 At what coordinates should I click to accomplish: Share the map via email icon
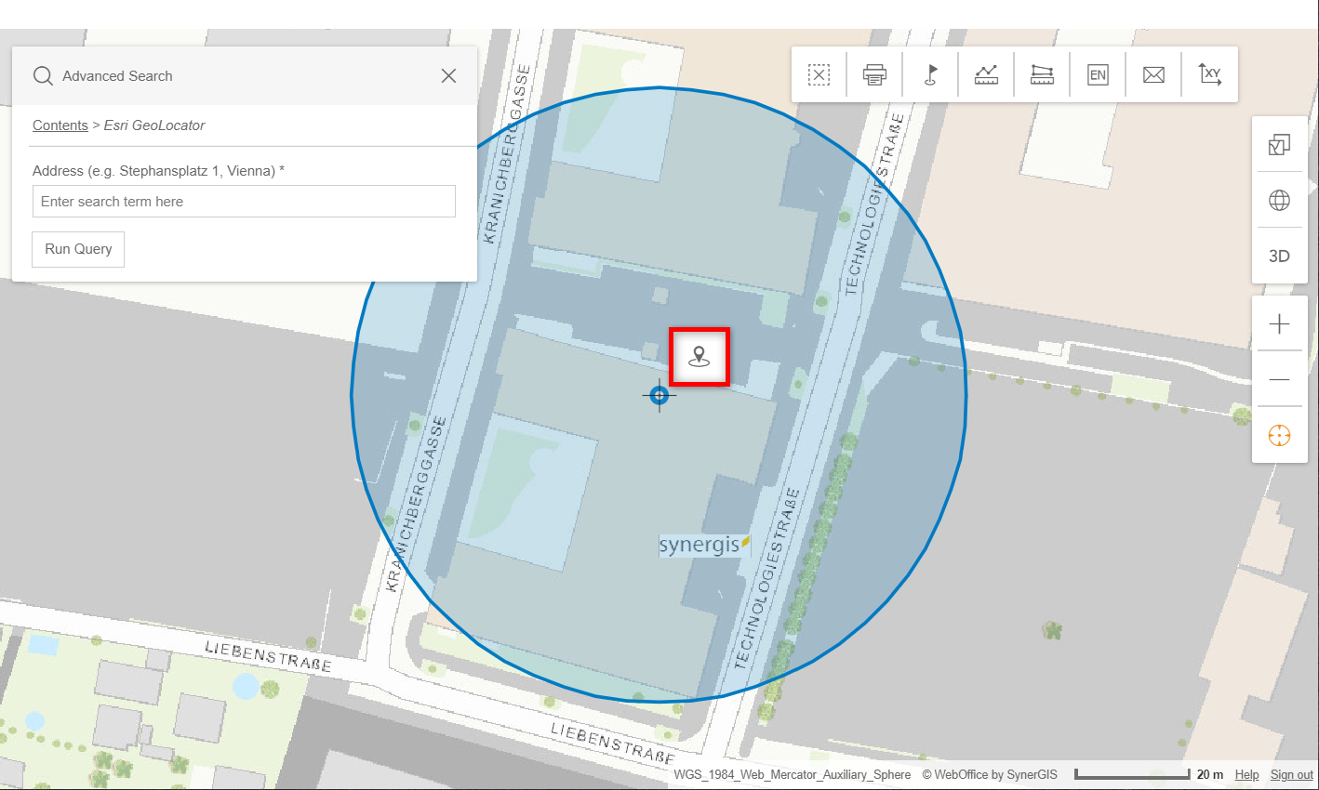pyautogui.click(x=1152, y=74)
